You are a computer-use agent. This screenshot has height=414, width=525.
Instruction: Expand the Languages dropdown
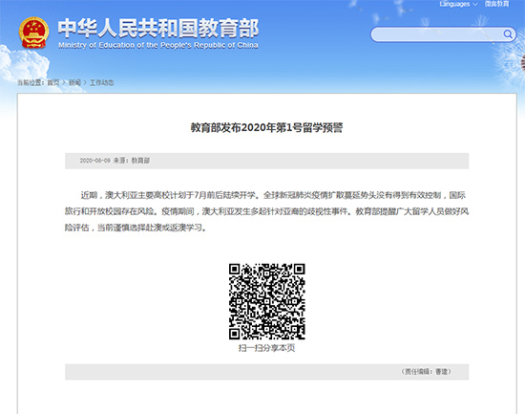458,4
